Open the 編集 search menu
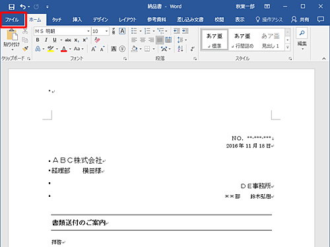The width and height of the screenshot is (330, 247). (x=302, y=39)
